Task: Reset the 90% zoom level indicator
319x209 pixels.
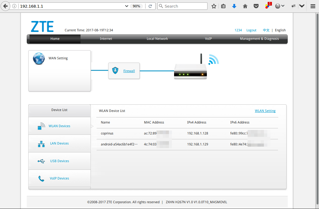Action: pyautogui.click(x=136, y=6)
